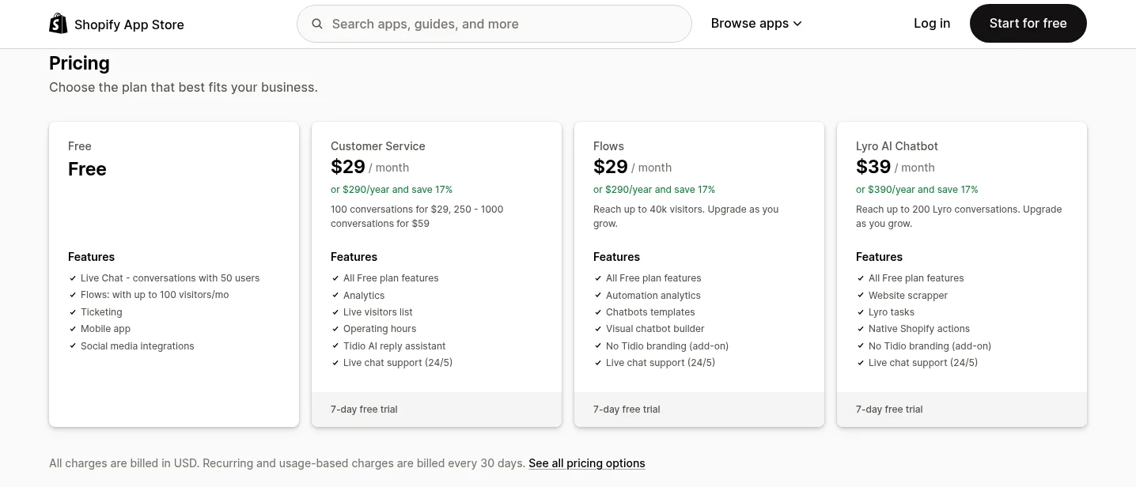Click the Lyro AI Chatbot plan name

pyautogui.click(x=897, y=146)
